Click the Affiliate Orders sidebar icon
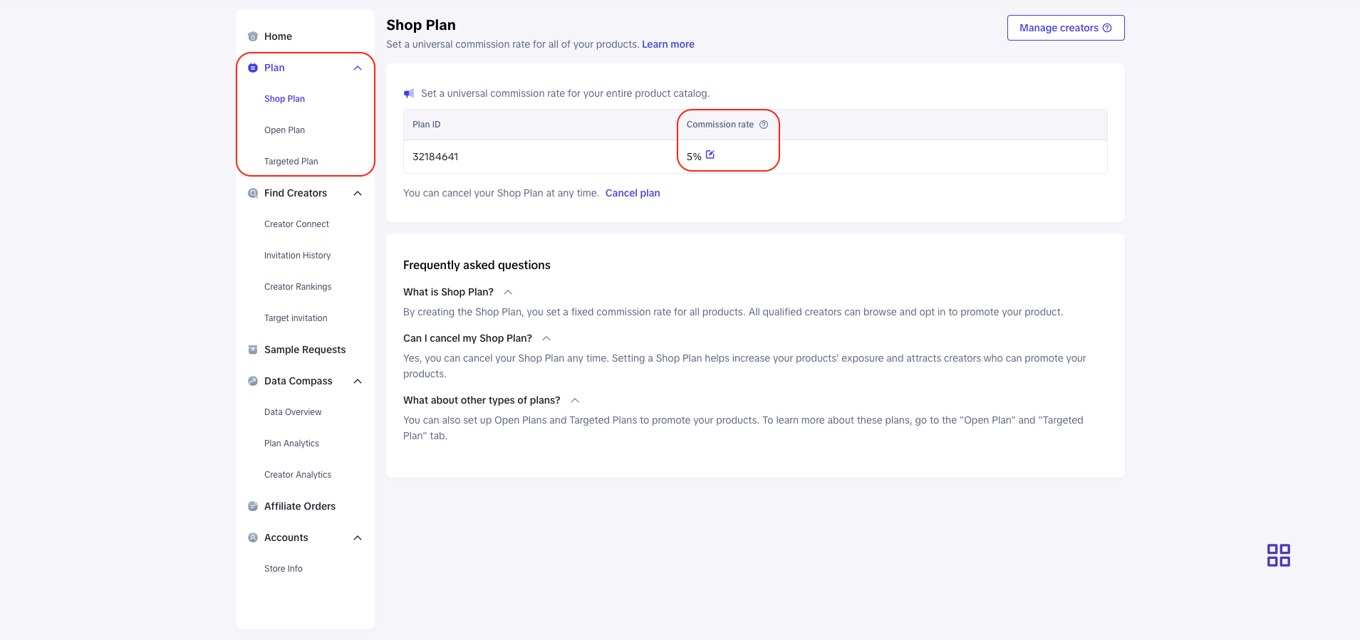The image size is (1360, 640). 253,506
